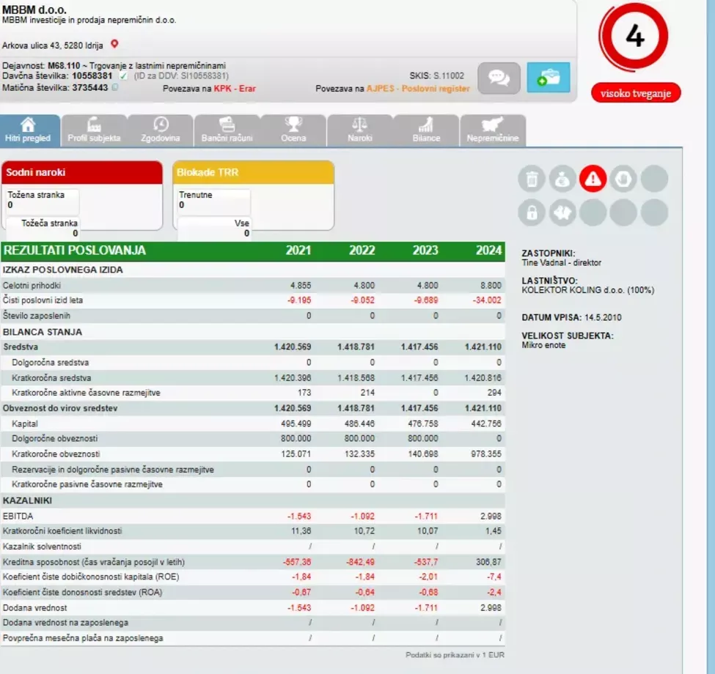Open the Zgodovina tab
The height and width of the screenshot is (674, 715).
point(161,130)
